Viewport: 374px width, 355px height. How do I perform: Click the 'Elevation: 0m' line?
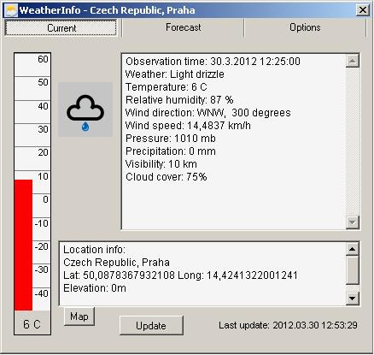[95, 288]
